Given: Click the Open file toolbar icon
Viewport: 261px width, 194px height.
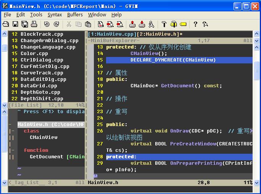Looking at the screenshot, I should click(x=6, y=24).
